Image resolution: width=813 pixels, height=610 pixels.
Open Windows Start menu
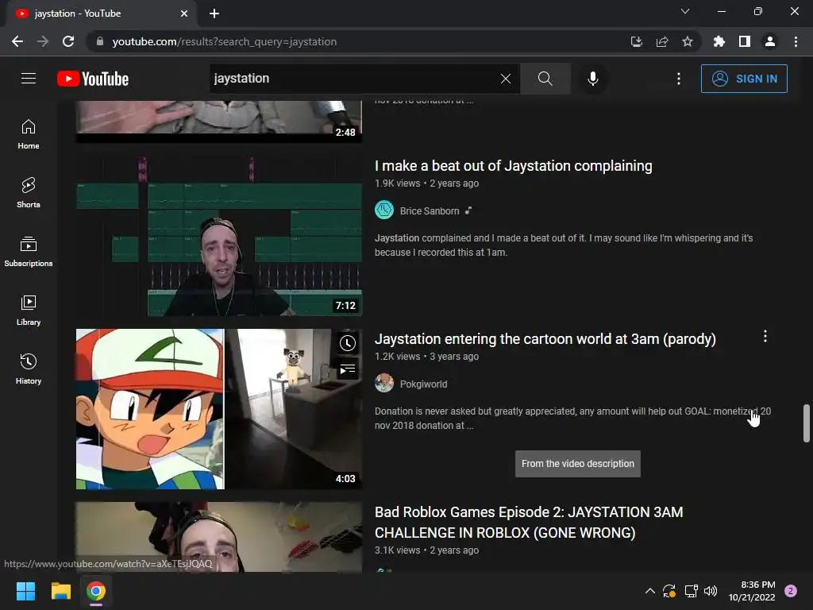(25, 591)
